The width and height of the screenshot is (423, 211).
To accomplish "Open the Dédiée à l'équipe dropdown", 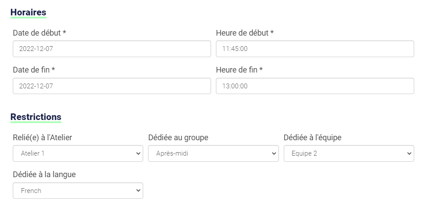I will (349, 153).
